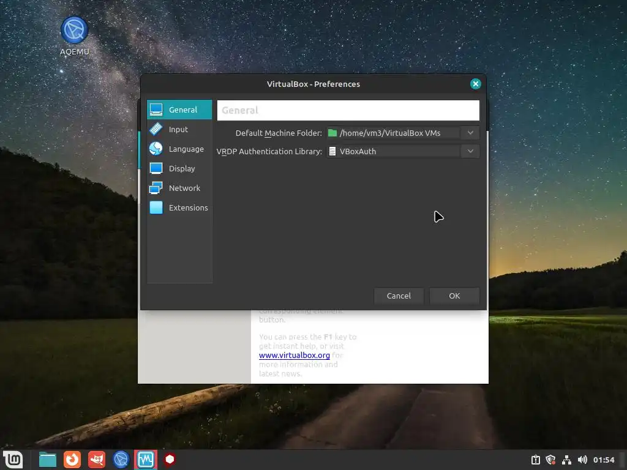Cancel the Preferences dialog
Image resolution: width=627 pixels, height=470 pixels.
(399, 296)
